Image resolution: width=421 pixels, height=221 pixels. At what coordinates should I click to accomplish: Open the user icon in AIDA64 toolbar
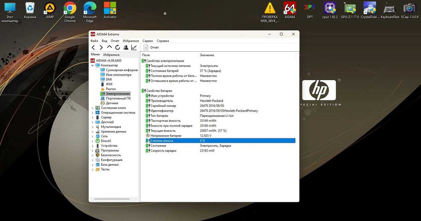pos(126,47)
